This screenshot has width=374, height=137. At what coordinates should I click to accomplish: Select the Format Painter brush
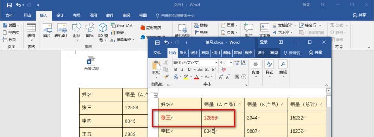[166, 77]
